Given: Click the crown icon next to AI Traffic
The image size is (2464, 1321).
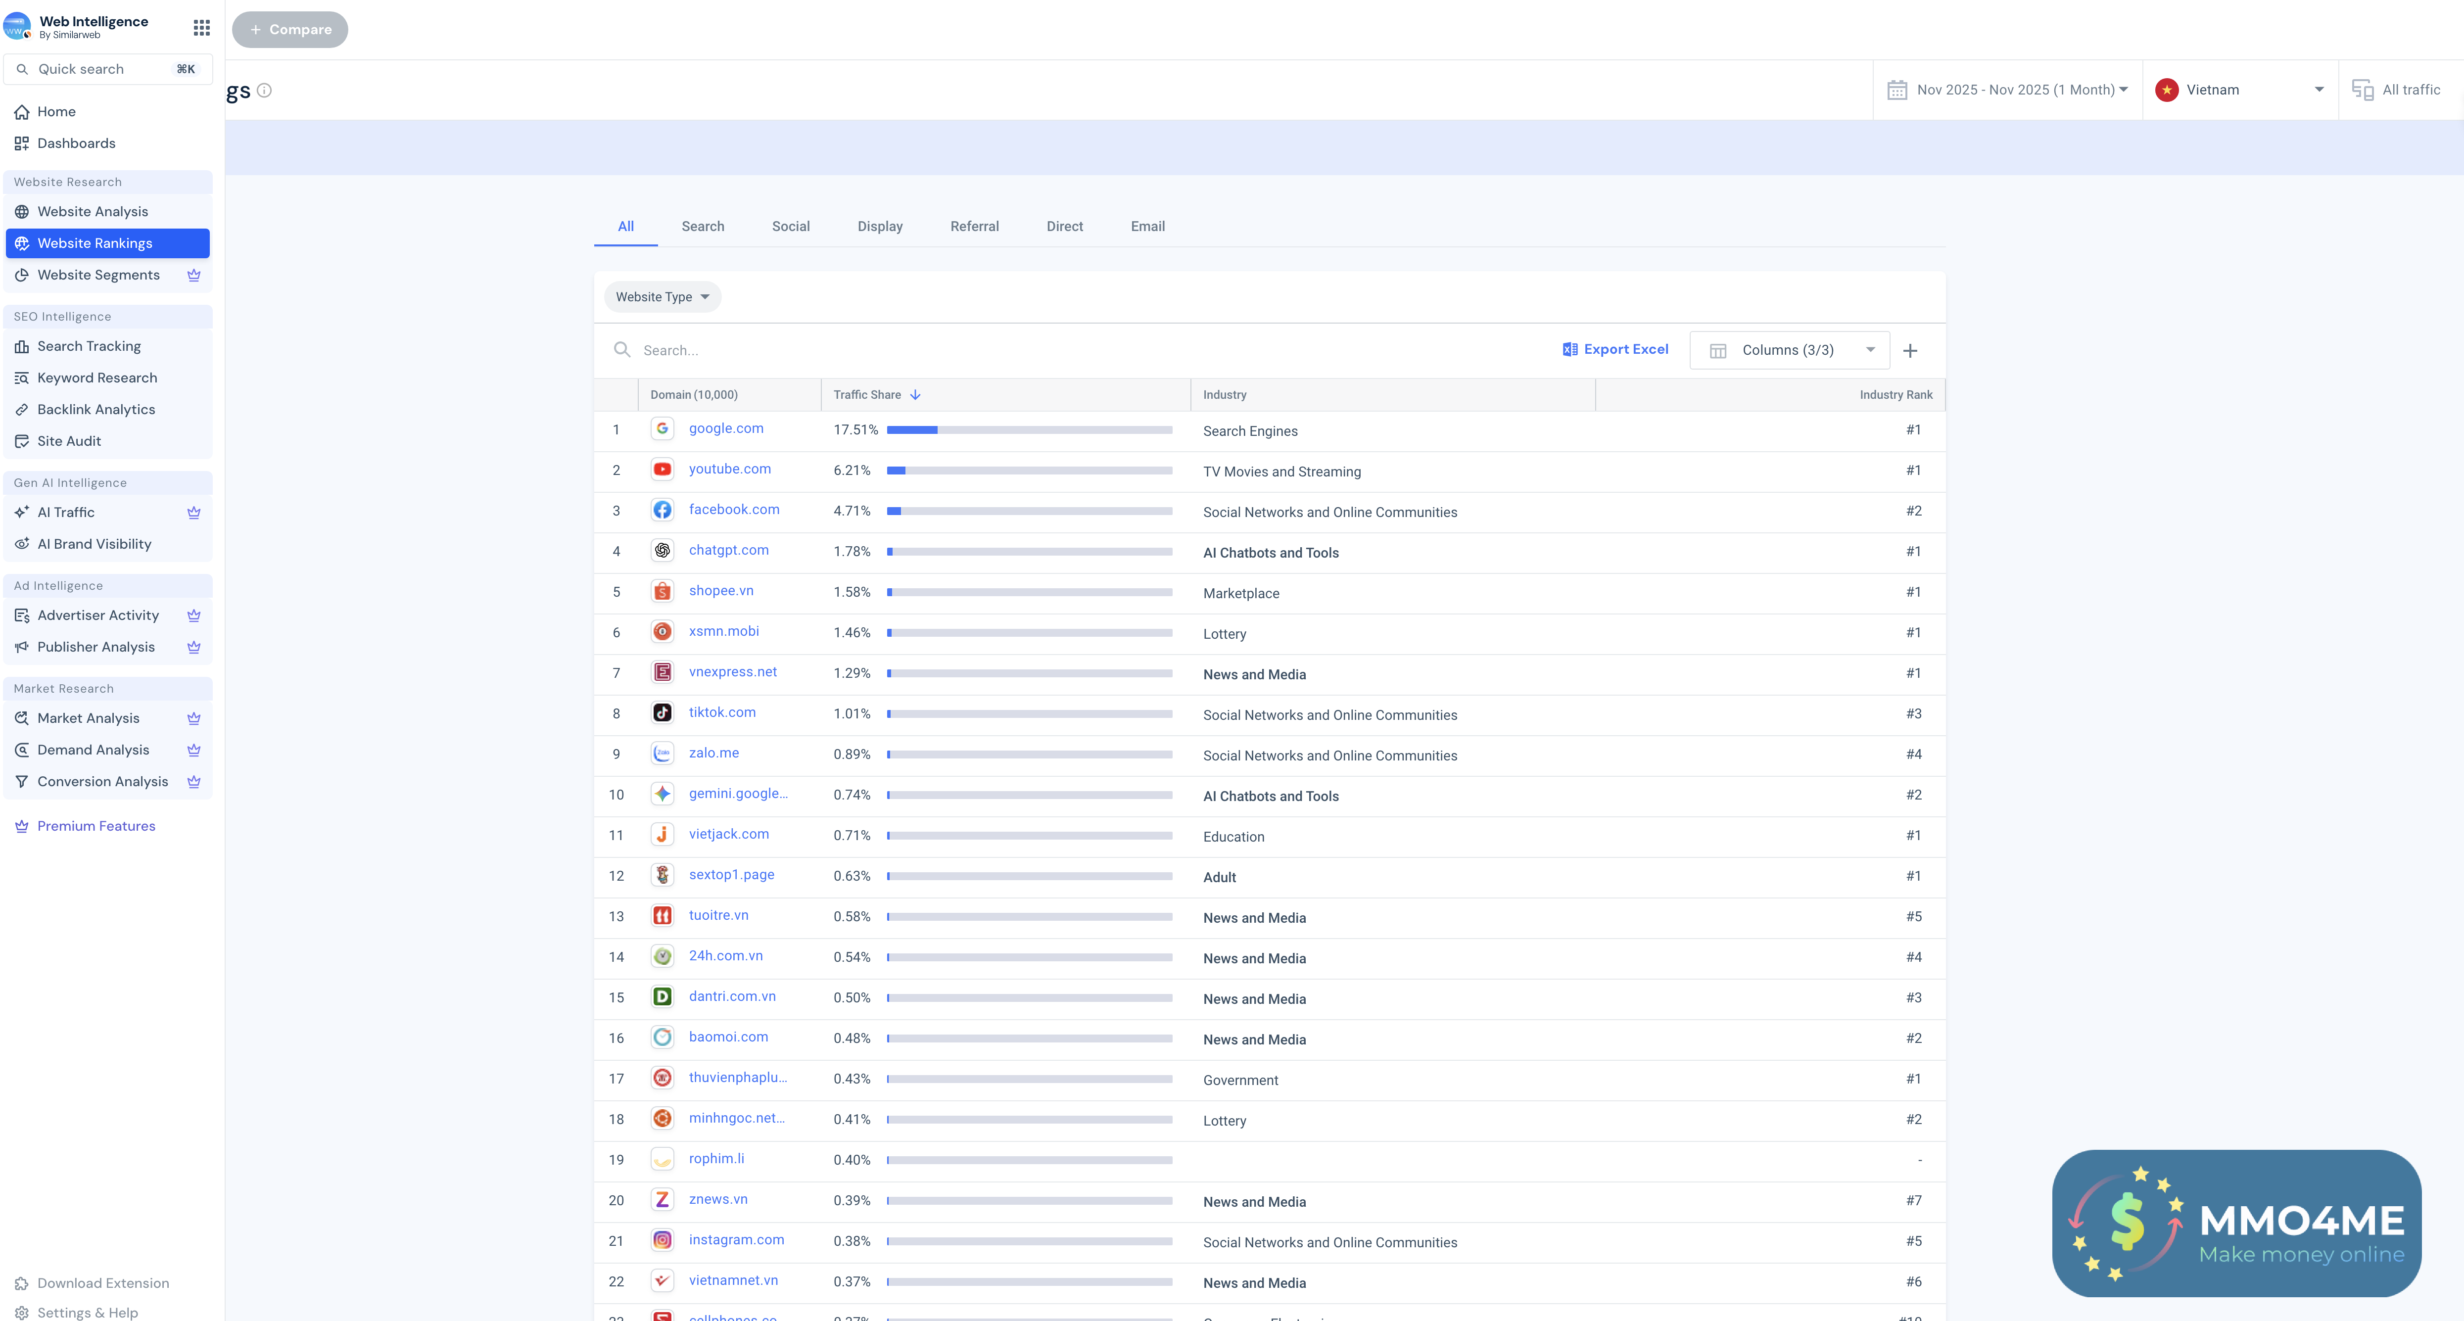Looking at the screenshot, I should pyautogui.click(x=194, y=513).
